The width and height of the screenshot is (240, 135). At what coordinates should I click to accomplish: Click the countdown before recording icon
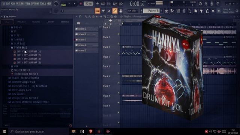pos(109,4)
